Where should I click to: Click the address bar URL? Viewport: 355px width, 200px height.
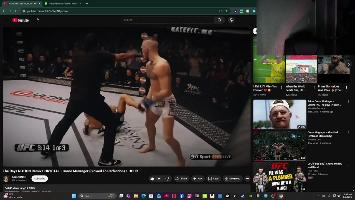(47, 11)
